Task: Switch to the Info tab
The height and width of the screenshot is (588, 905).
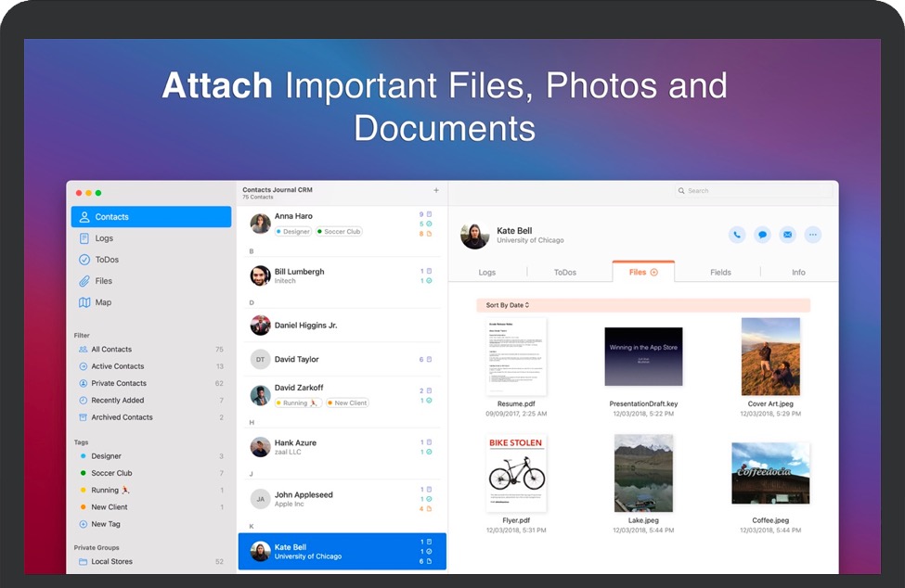Action: click(798, 273)
